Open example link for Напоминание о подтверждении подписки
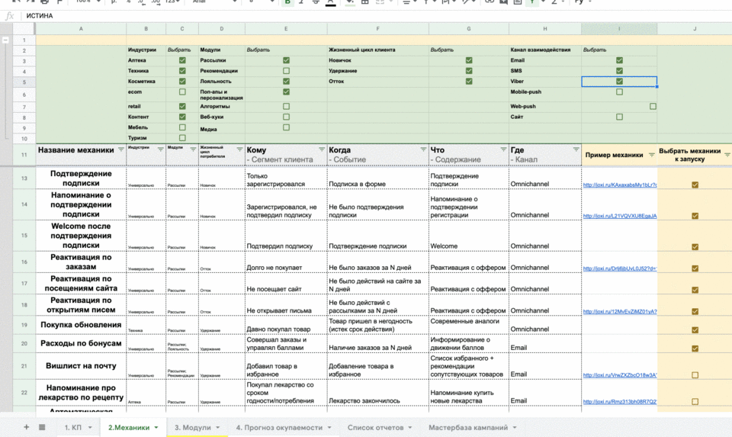The height and width of the screenshot is (437, 732). (620, 216)
